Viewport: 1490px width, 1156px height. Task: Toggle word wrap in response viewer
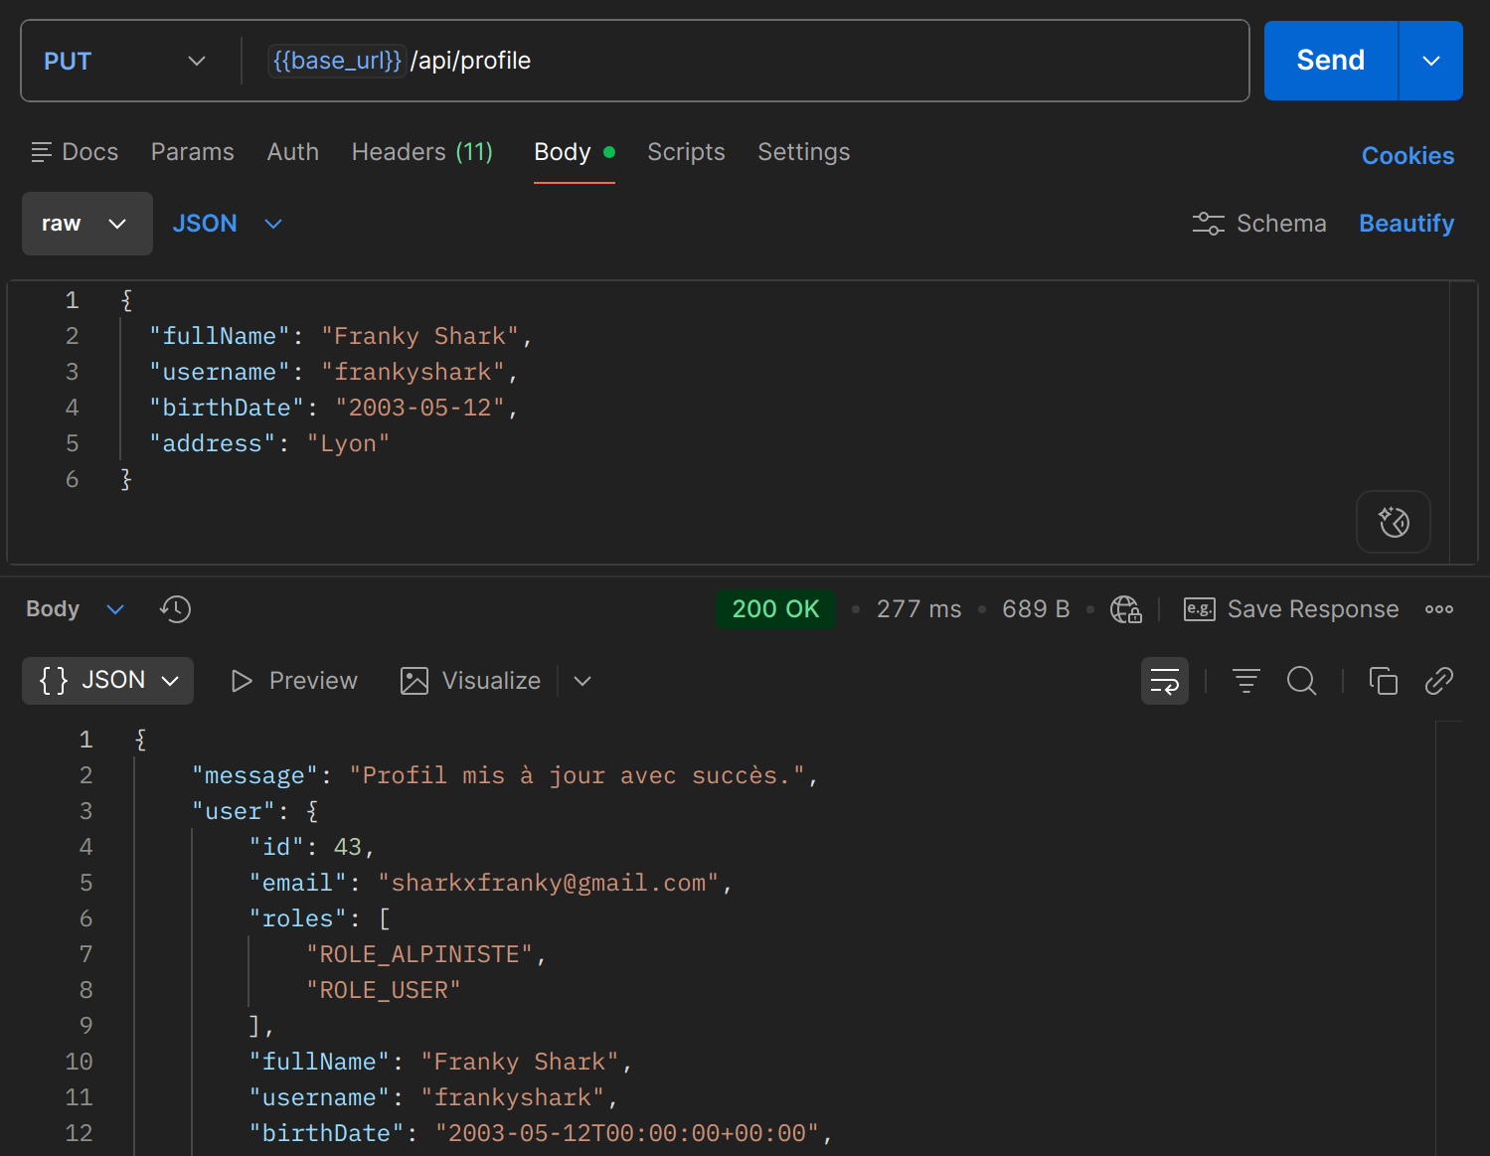[1164, 681]
